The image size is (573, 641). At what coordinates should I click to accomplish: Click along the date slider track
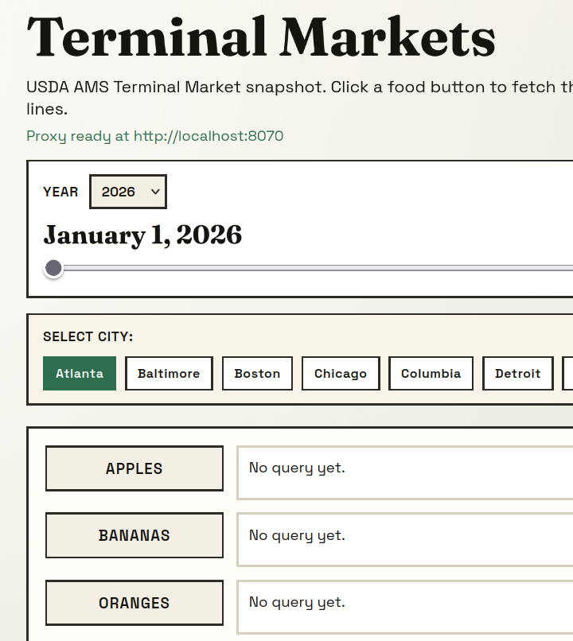[318, 268]
